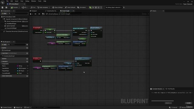
Task: Open the Help menu
Action: click(x=45, y=1)
